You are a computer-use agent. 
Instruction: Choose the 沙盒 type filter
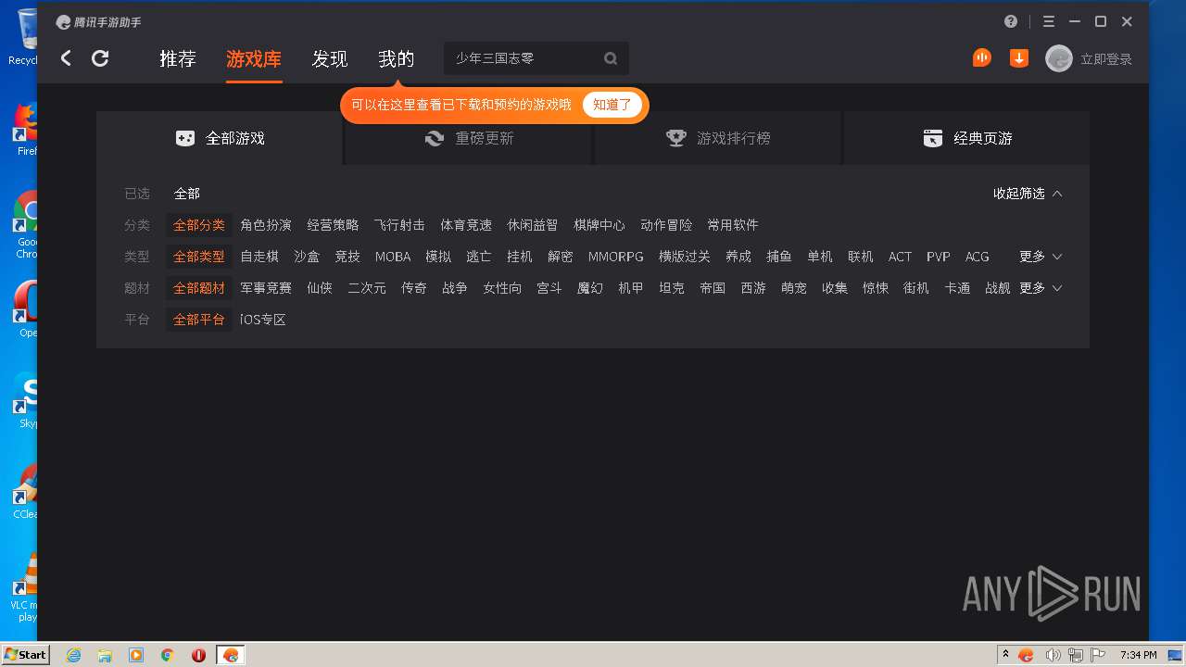click(x=307, y=257)
